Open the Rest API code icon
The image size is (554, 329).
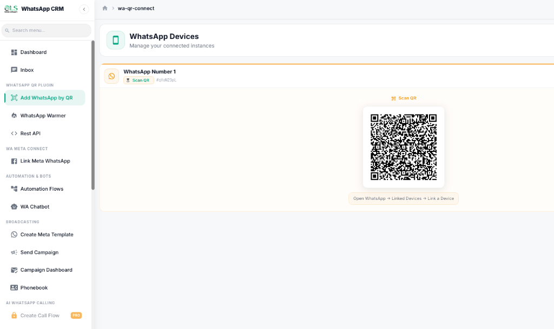(13, 133)
